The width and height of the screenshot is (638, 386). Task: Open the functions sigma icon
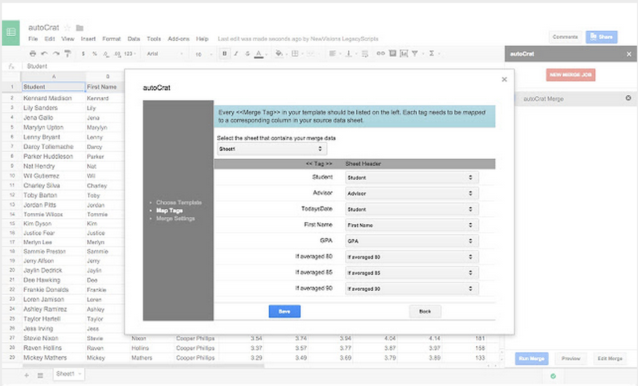(433, 54)
